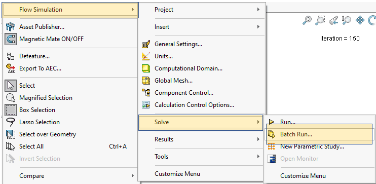Screen dimensions: 376x184
Task: Click Customize Menu under Solve submenu
Action: [x=303, y=176]
